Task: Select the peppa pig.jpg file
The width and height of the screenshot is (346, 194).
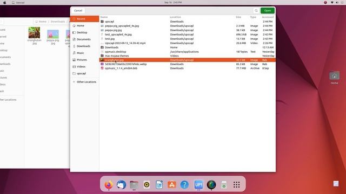Action: tap(188, 30)
